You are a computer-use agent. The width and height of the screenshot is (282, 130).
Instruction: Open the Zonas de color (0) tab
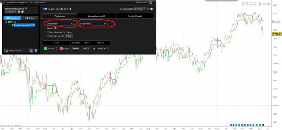[97, 16]
